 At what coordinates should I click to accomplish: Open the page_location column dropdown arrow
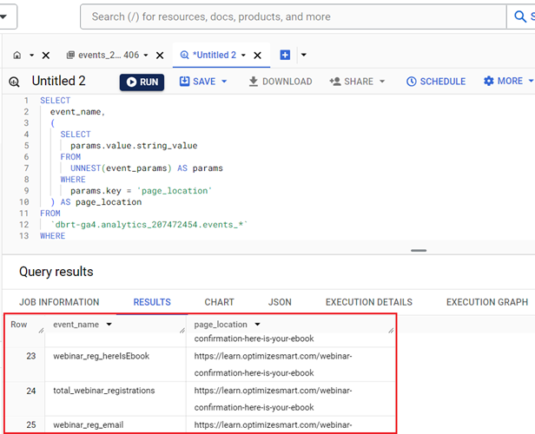tap(257, 325)
